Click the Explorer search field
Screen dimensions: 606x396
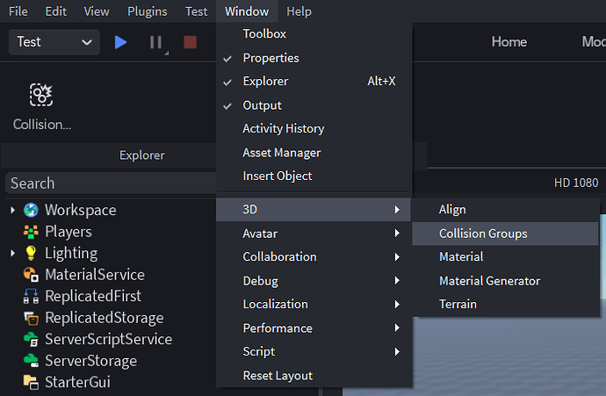point(110,184)
